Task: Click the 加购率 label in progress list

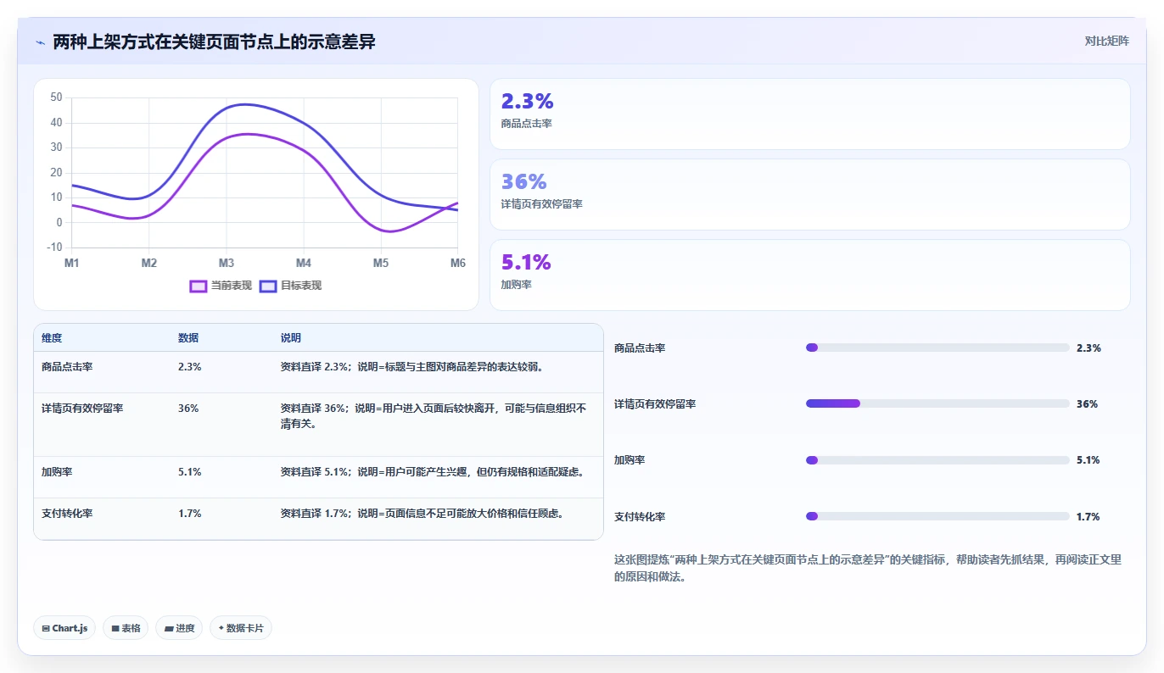Action: pos(630,460)
